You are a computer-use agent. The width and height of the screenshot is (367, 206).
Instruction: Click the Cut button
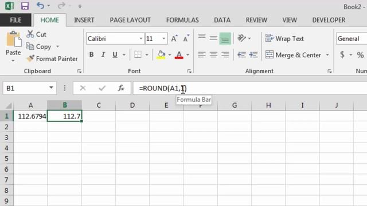click(37, 34)
